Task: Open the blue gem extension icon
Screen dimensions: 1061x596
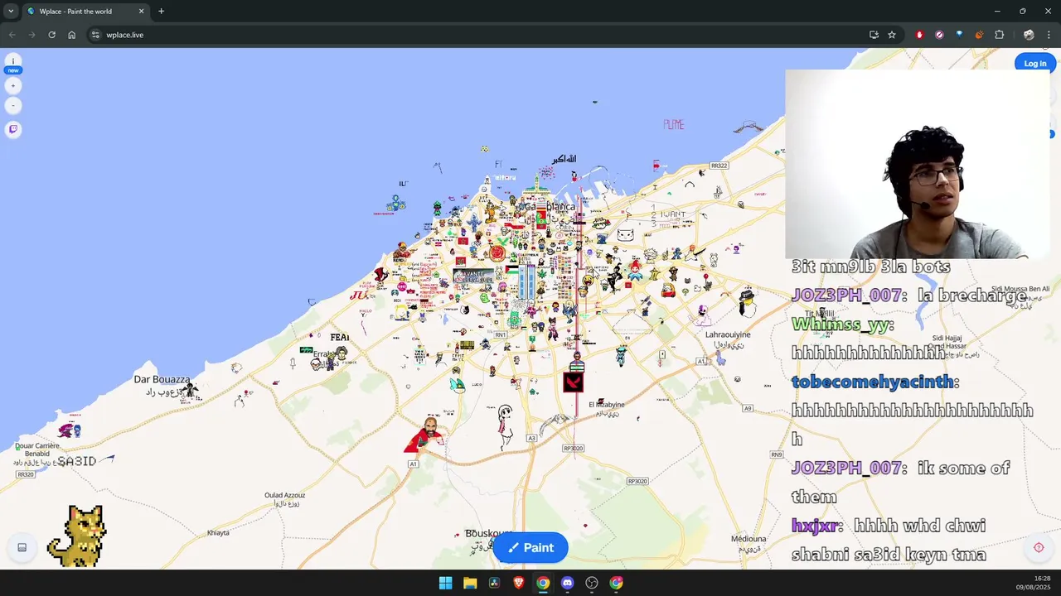Action: click(x=959, y=35)
